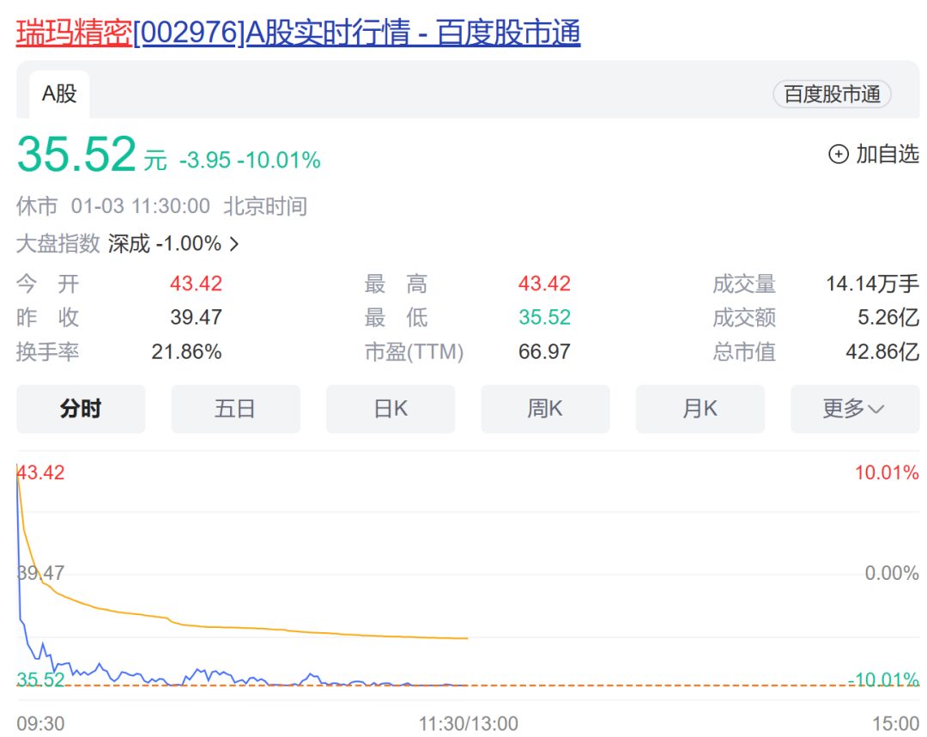This screenshot has height=737, width=927.
Task: Click 昨收 value 39.47
Action: (x=196, y=318)
